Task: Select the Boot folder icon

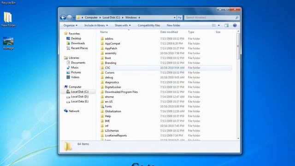Action: 102,58
